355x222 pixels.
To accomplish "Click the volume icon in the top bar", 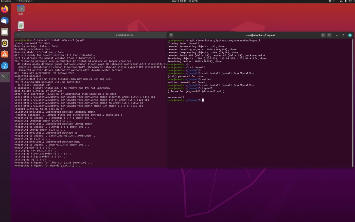I will pyautogui.click(x=345, y=1).
